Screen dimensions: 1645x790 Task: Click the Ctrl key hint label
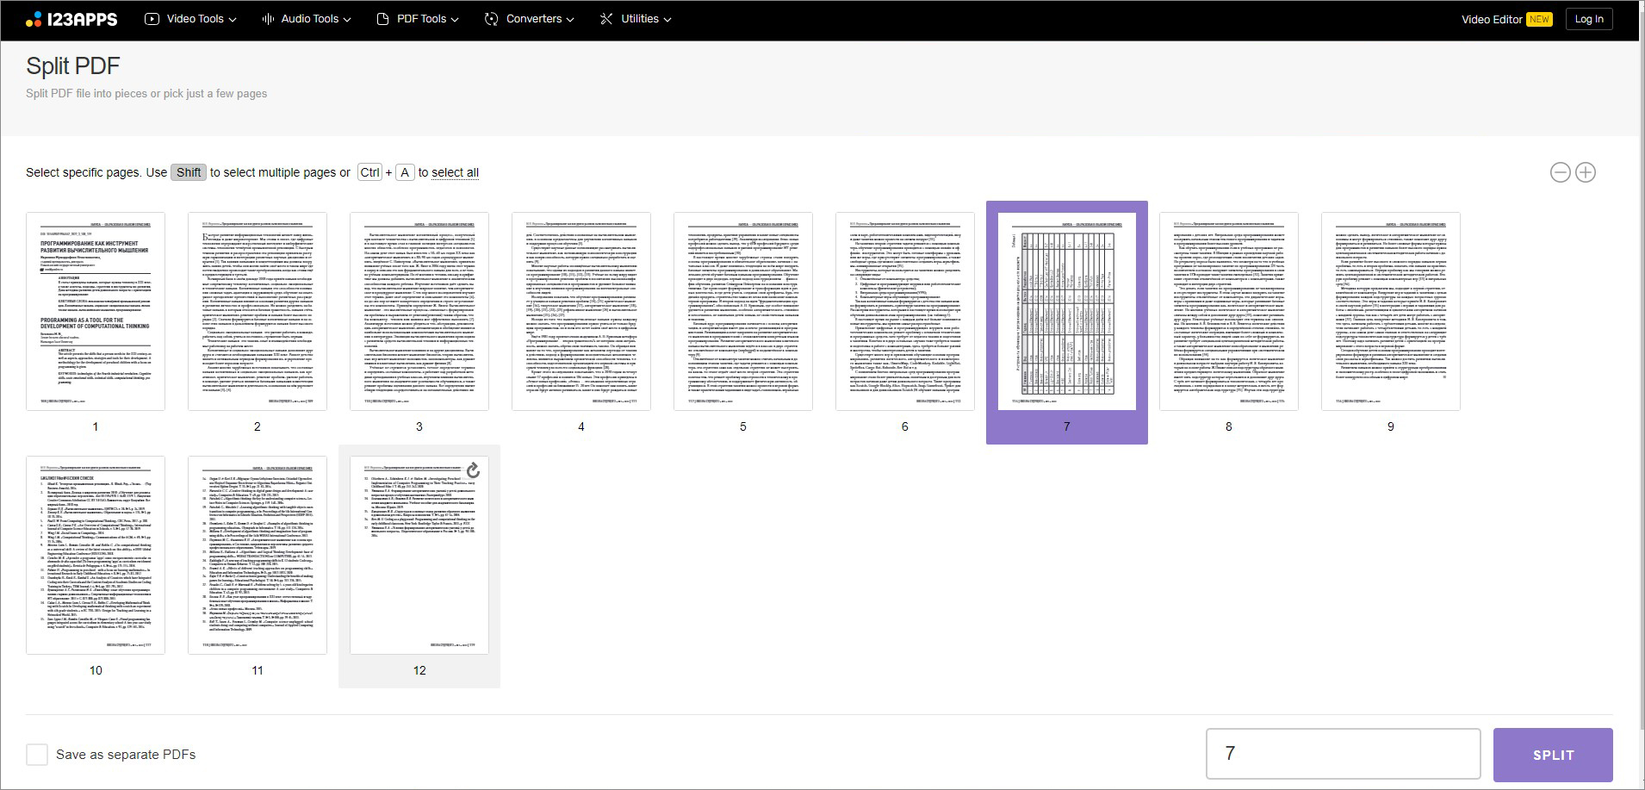370,172
